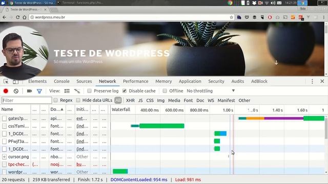Screen dimensions: 328x184
Task: Select the Terminal window in the taskbar
Action: [x=81, y=3]
